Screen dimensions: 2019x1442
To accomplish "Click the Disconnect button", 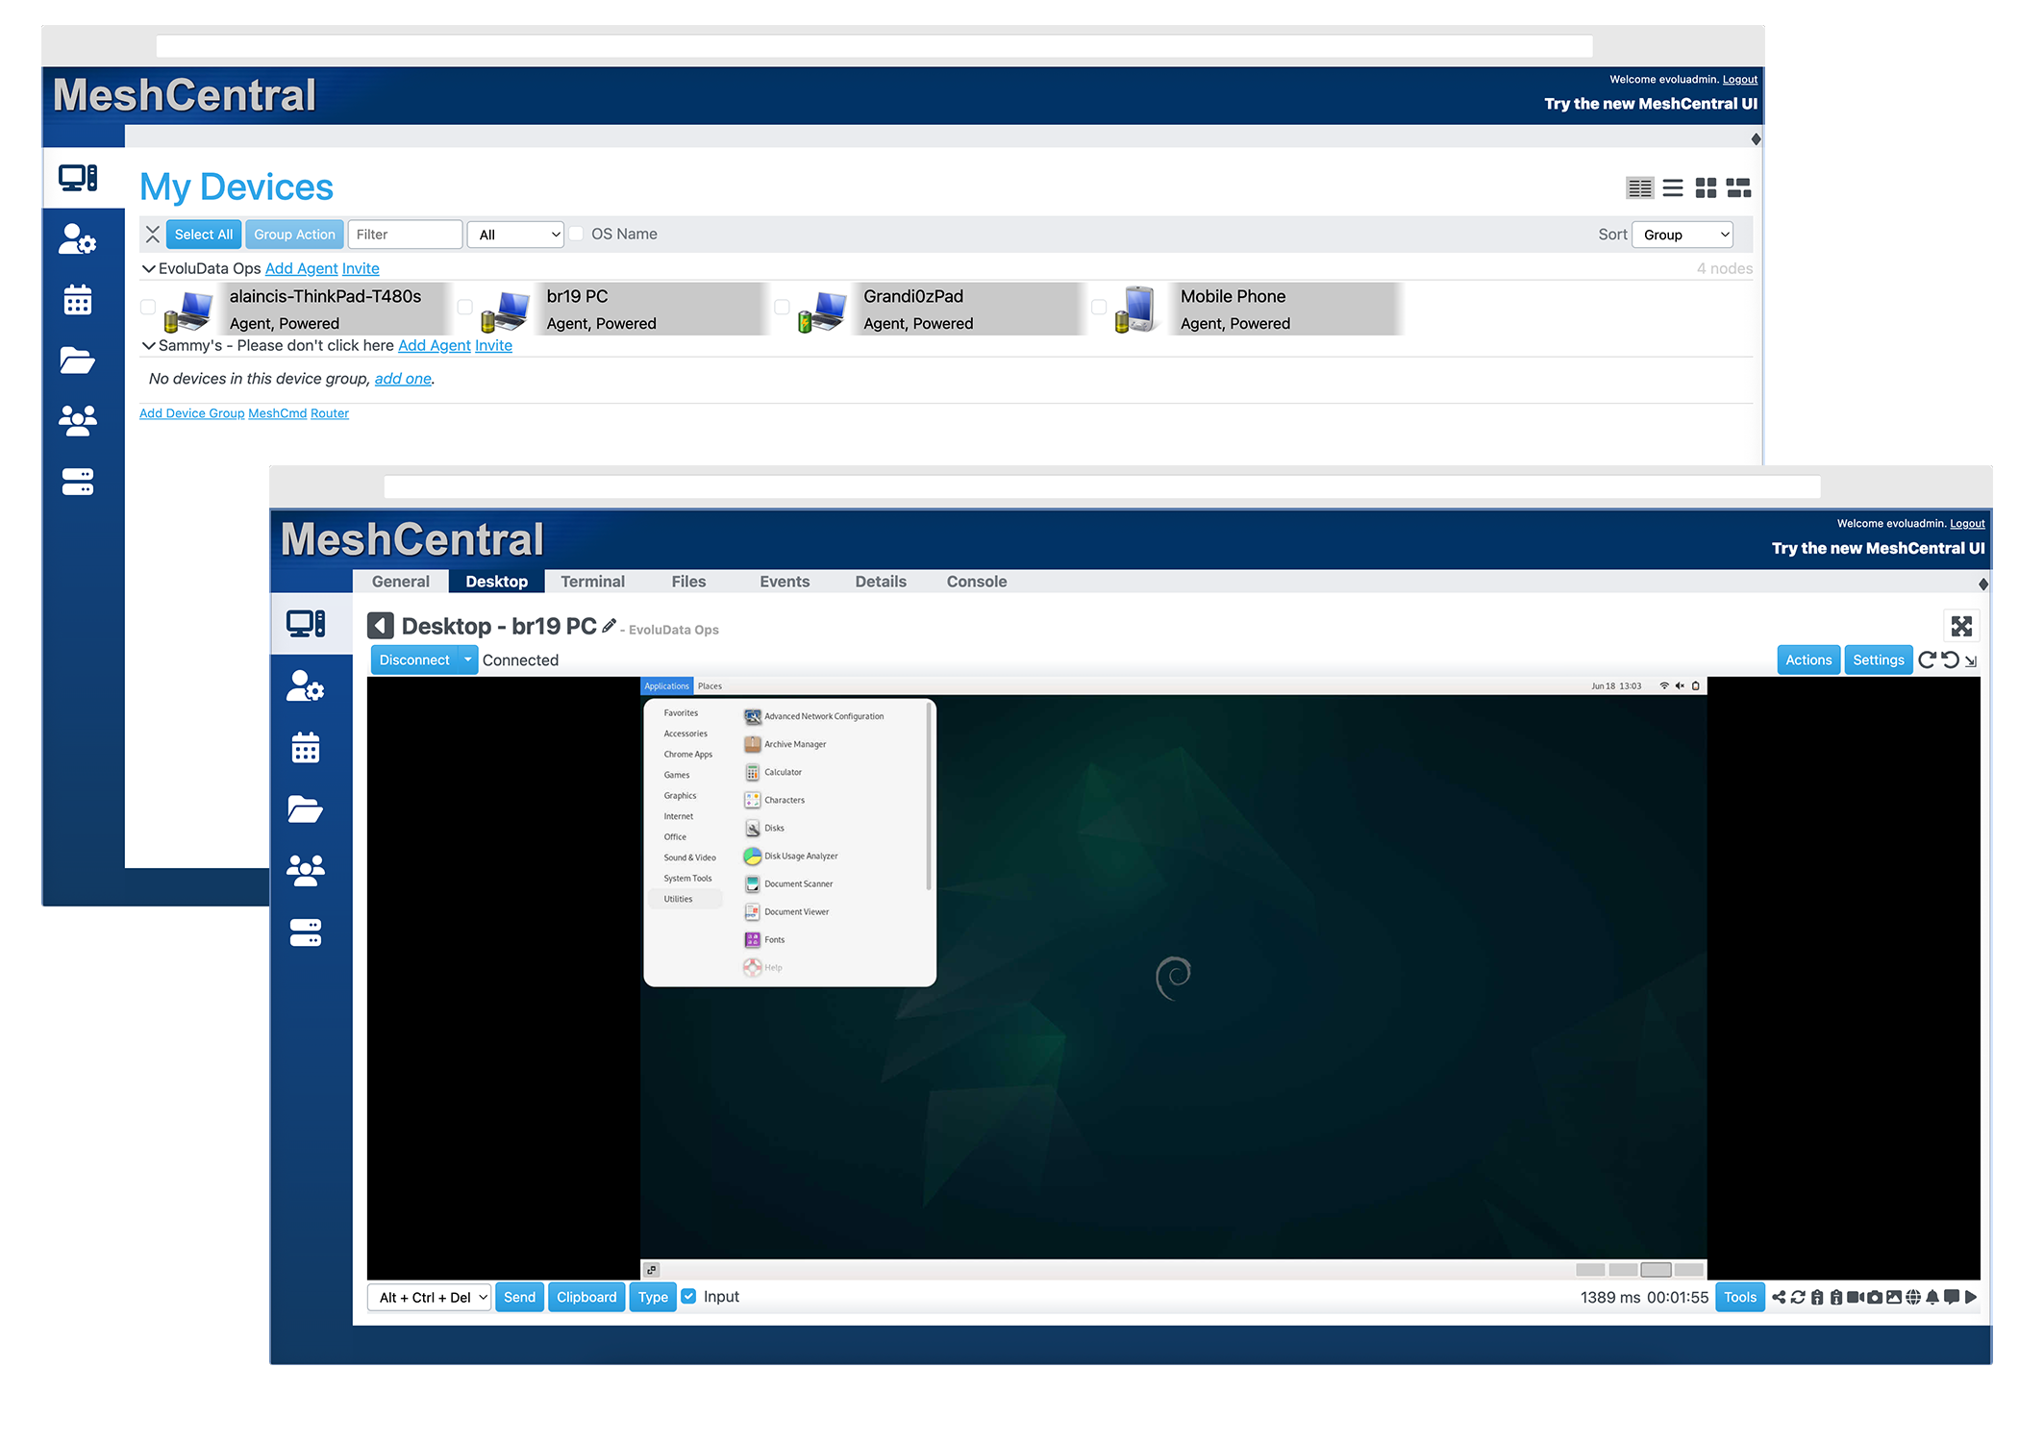I will pyautogui.click(x=414, y=659).
